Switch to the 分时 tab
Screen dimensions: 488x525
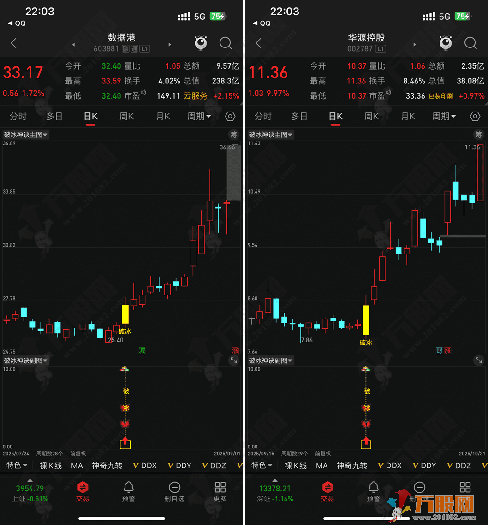(x=18, y=116)
